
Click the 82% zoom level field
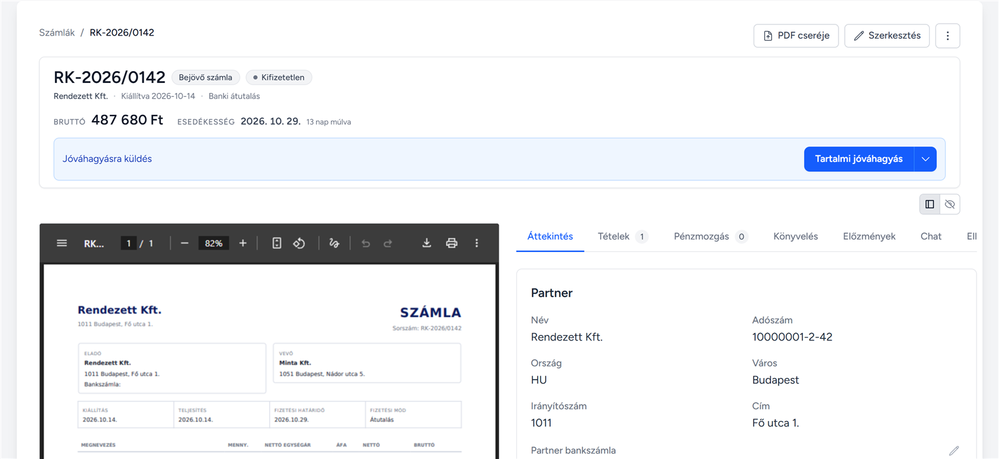[x=214, y=243]
